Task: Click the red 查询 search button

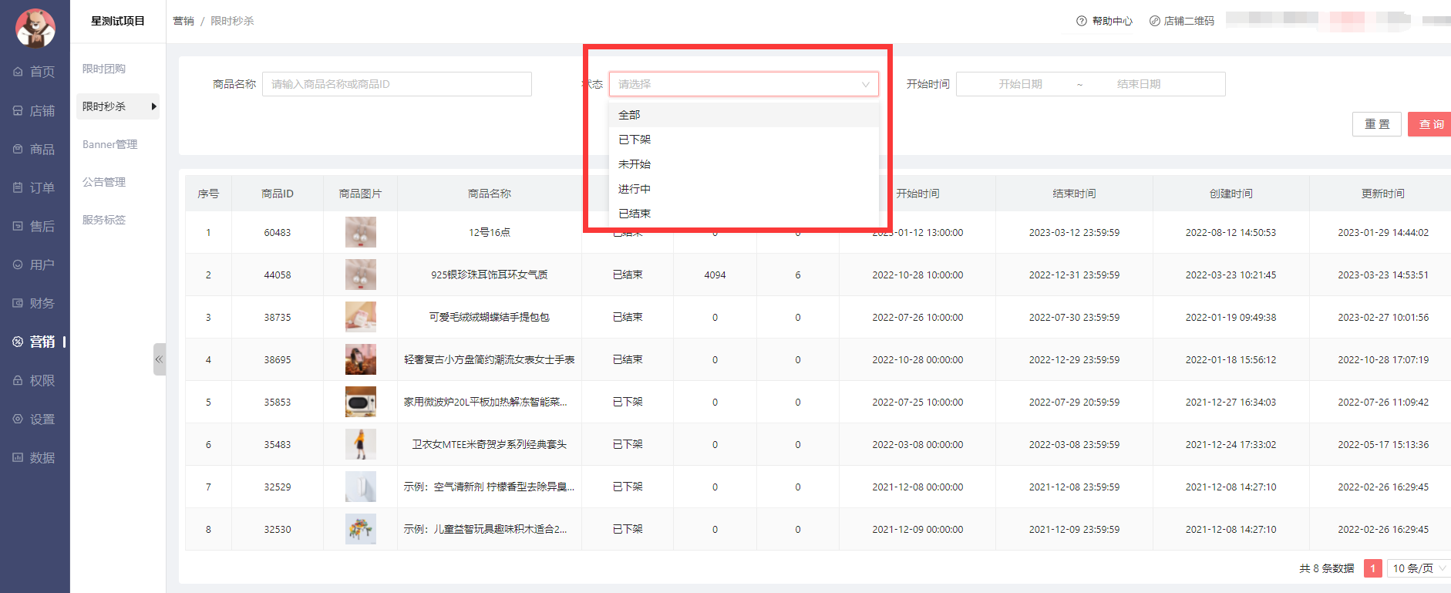Action: click(1430, 124)
